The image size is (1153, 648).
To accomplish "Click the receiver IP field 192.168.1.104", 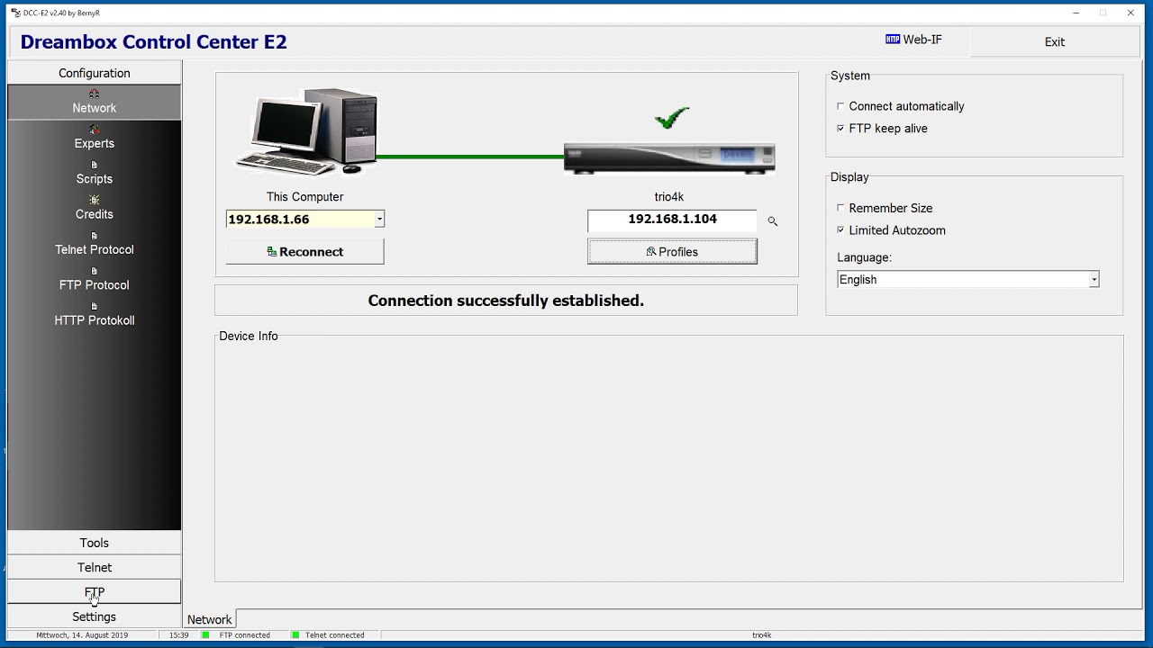I will pyautogui.click(x=672, y=220).
